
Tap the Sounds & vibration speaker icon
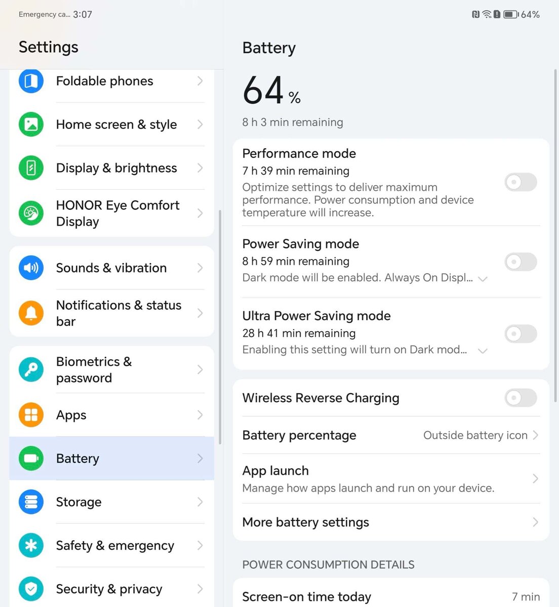pos(31,268)
